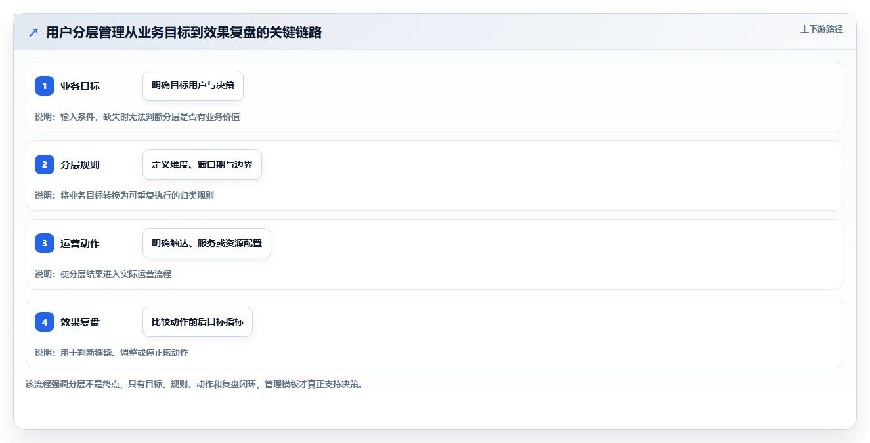Click the step 1 number badge
Image resolution: width=870 pixels, height=443 pixels.
tap(45, 86)
